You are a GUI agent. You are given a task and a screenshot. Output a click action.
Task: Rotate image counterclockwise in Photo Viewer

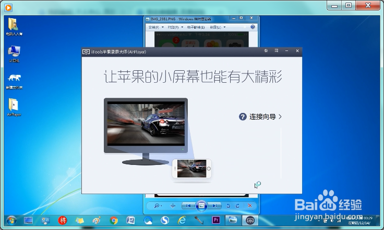point(228,206)
